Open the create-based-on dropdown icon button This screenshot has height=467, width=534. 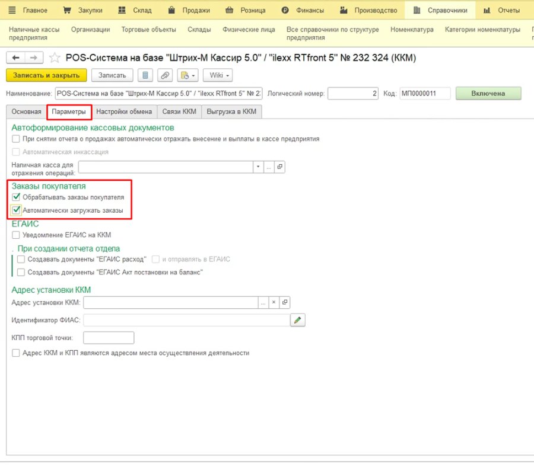coord(187,75)
